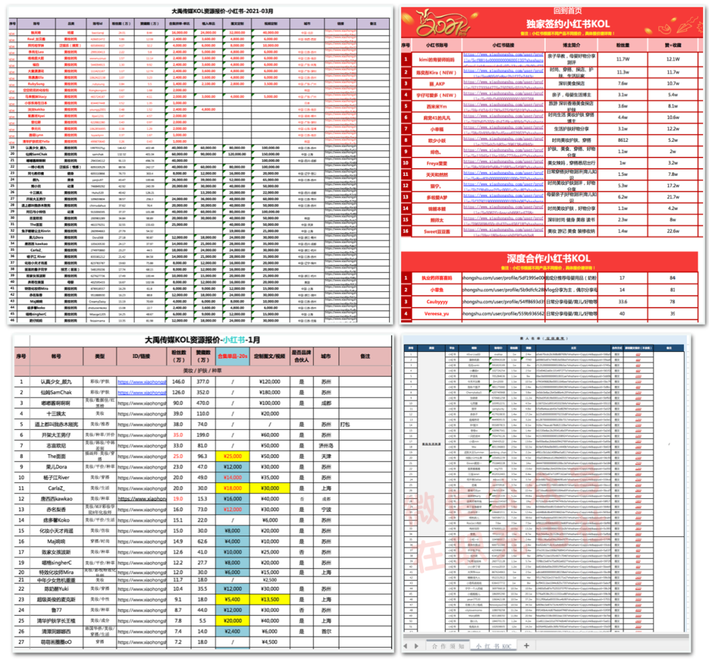This screenshot has height=659, width=709.
Task: Select the Sweet豆豆酱 account cell
Action: 437,232
